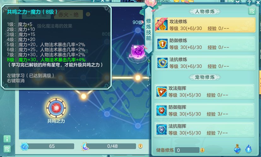Select the purple phoenix star orb
The height and width of the screenshot is (157, 261).
coord(138,52)
